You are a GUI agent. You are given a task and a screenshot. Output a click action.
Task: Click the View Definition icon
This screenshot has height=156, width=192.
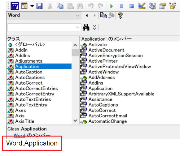pyautogui.click(x=111, y=15)
